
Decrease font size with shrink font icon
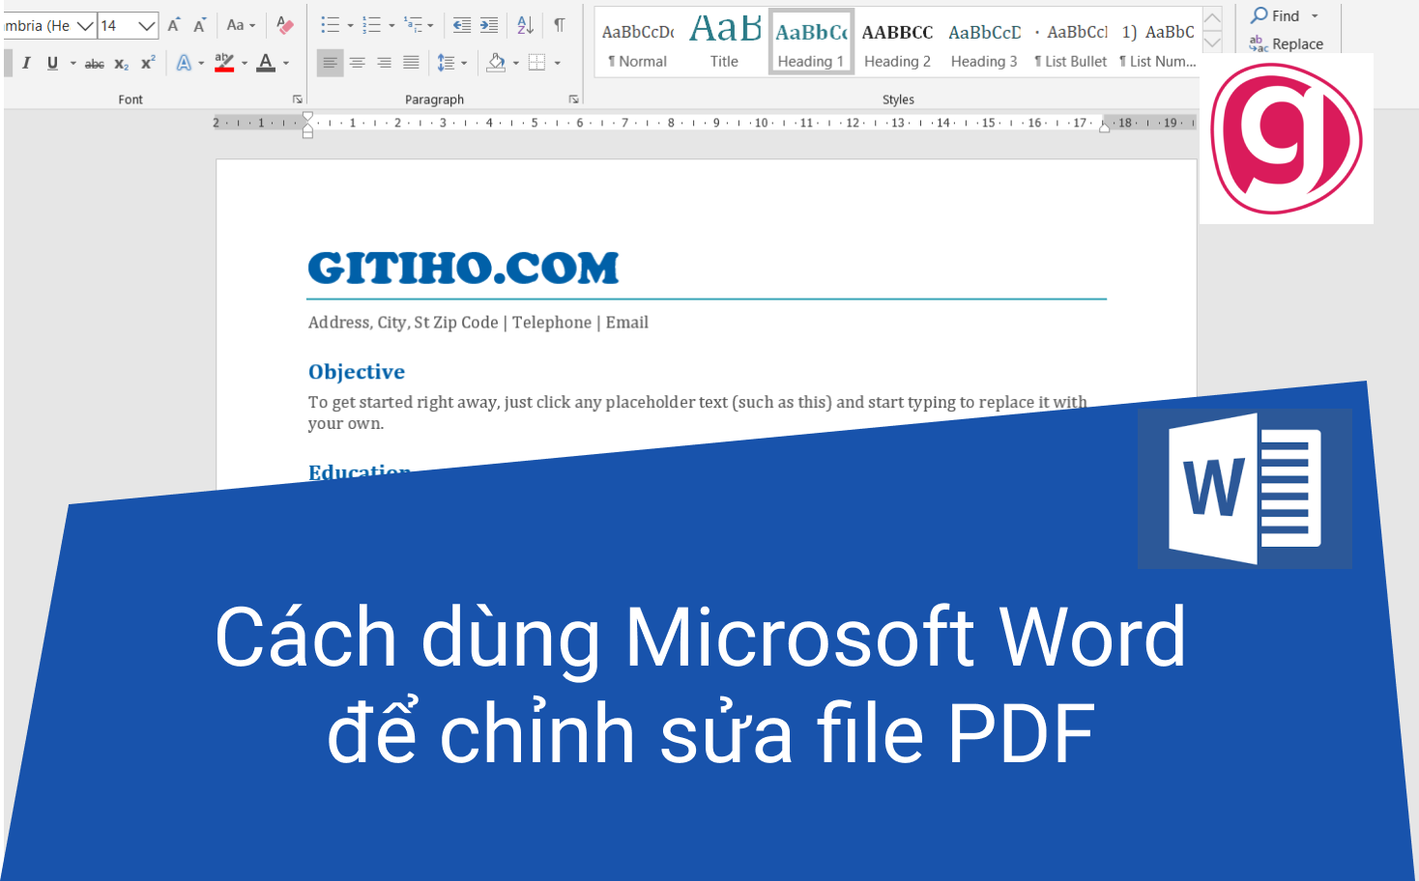point(199,25)
